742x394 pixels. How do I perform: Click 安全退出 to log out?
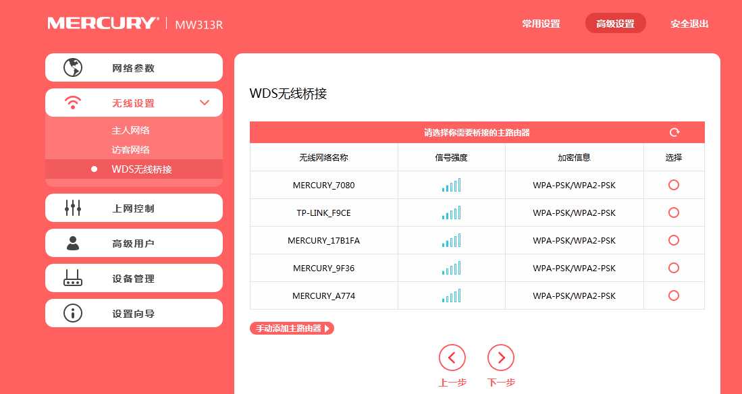point(689,24)
